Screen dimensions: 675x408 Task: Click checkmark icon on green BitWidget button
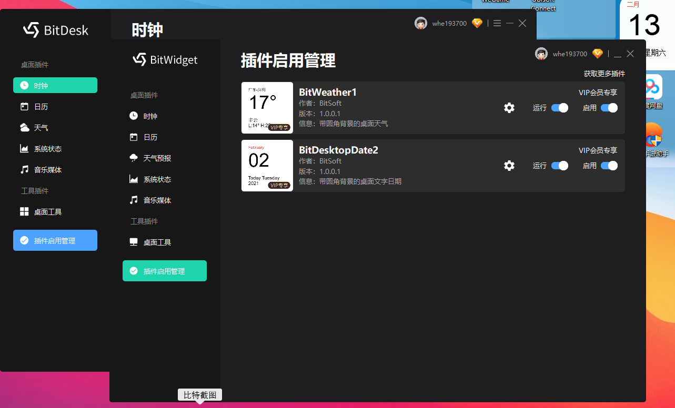(x=134, y=271)
